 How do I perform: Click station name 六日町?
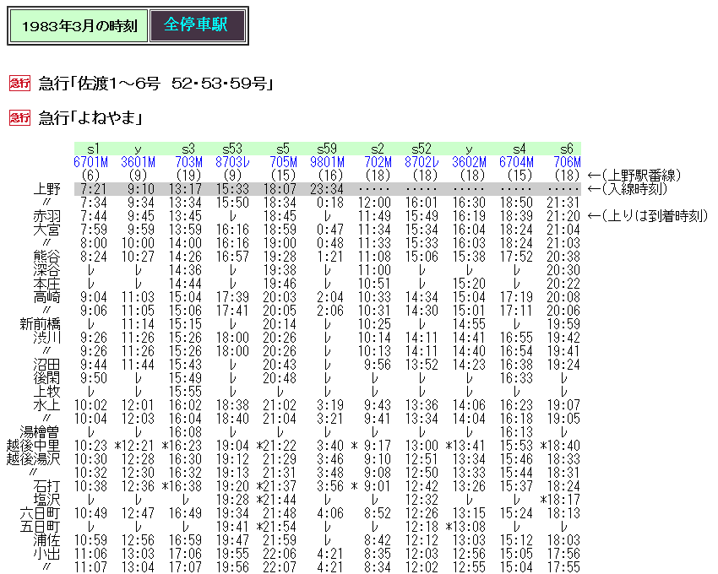click(x=40, y=513)
